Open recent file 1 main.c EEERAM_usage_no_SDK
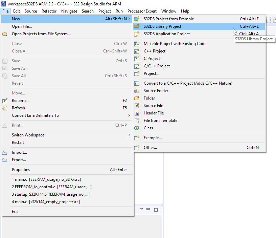The height and width of the screenshot is (238, 276). tap(67, 179)
